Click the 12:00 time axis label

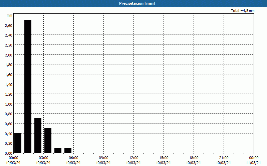tap(134, 158)
